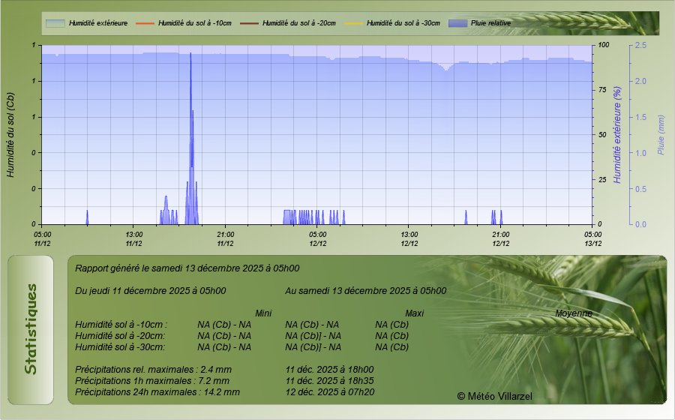
Task: Select the 21:00 11/12 time axis label
Action: (x=225, y=238)
